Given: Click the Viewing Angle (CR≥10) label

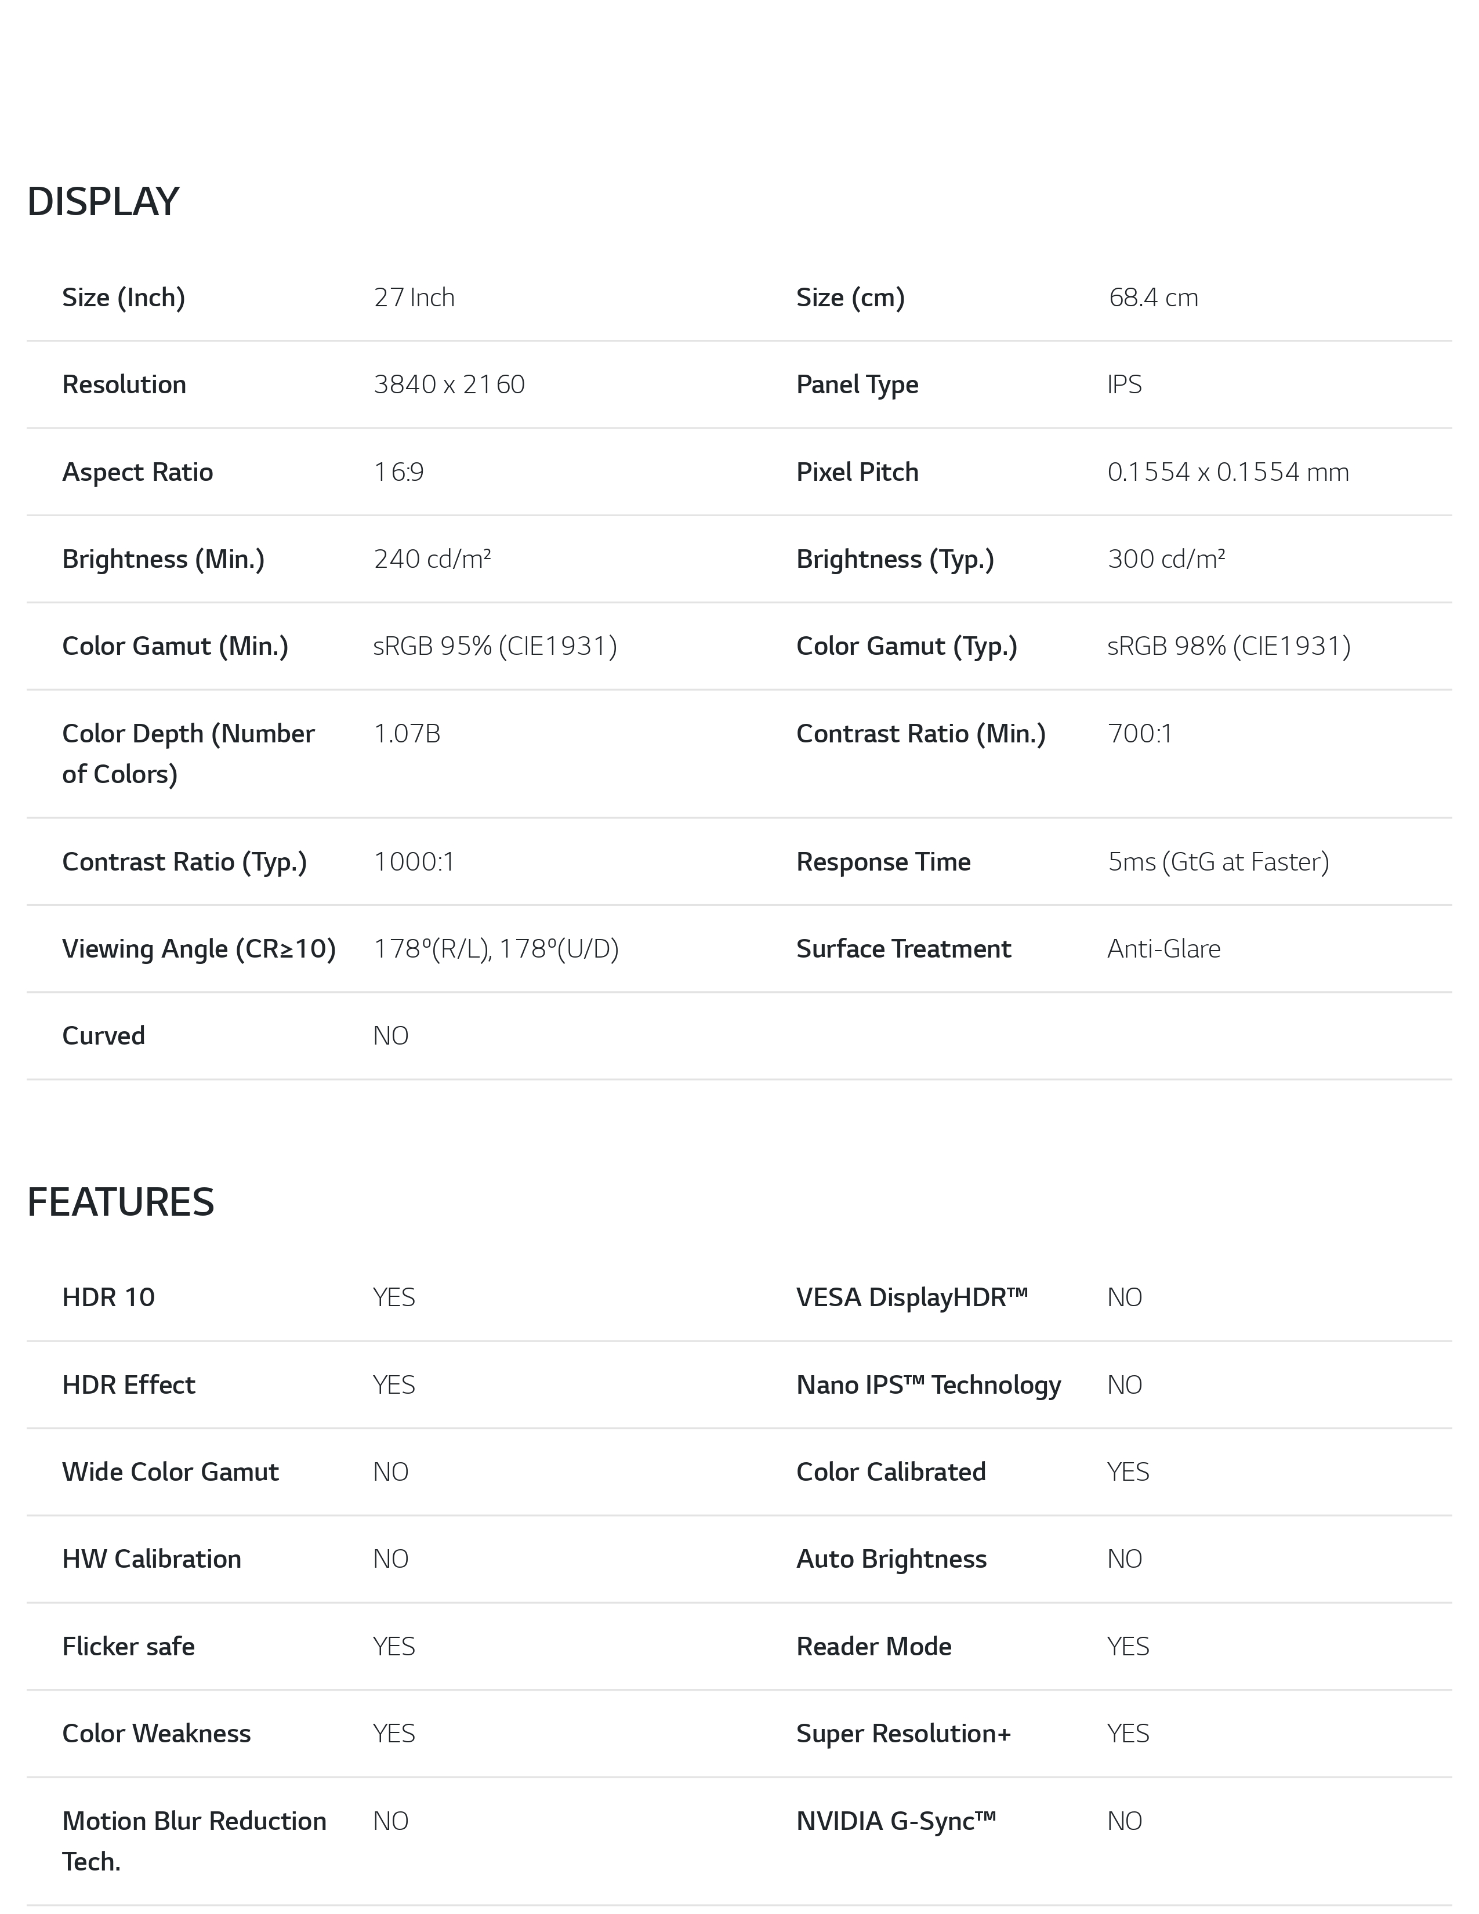Looking at the screenshot, I should 199,949.
